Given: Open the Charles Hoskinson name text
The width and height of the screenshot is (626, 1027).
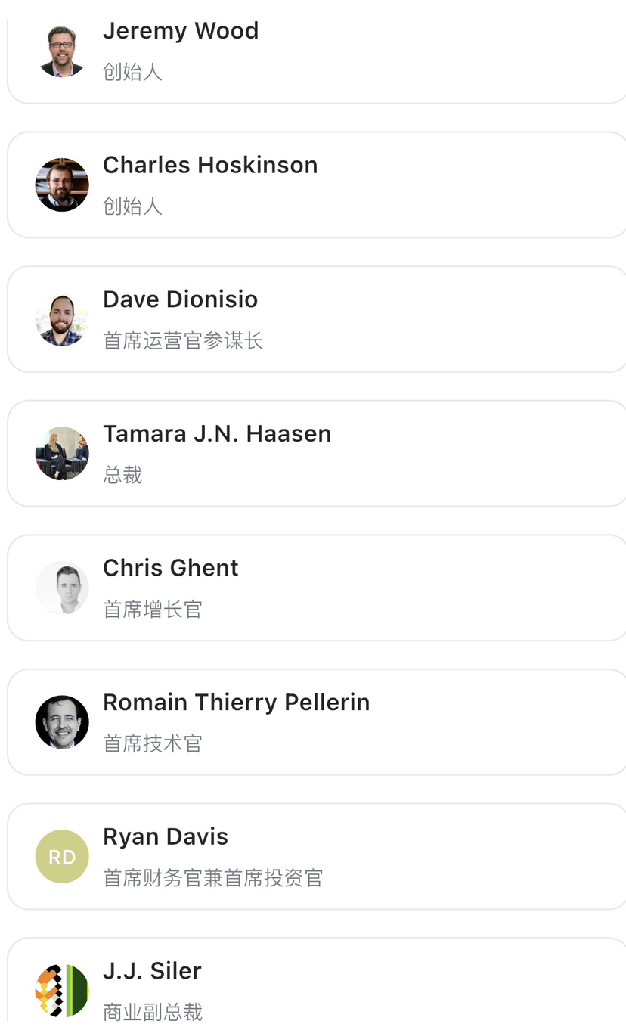Looking at the screenshot, I should tap(210, 165).
